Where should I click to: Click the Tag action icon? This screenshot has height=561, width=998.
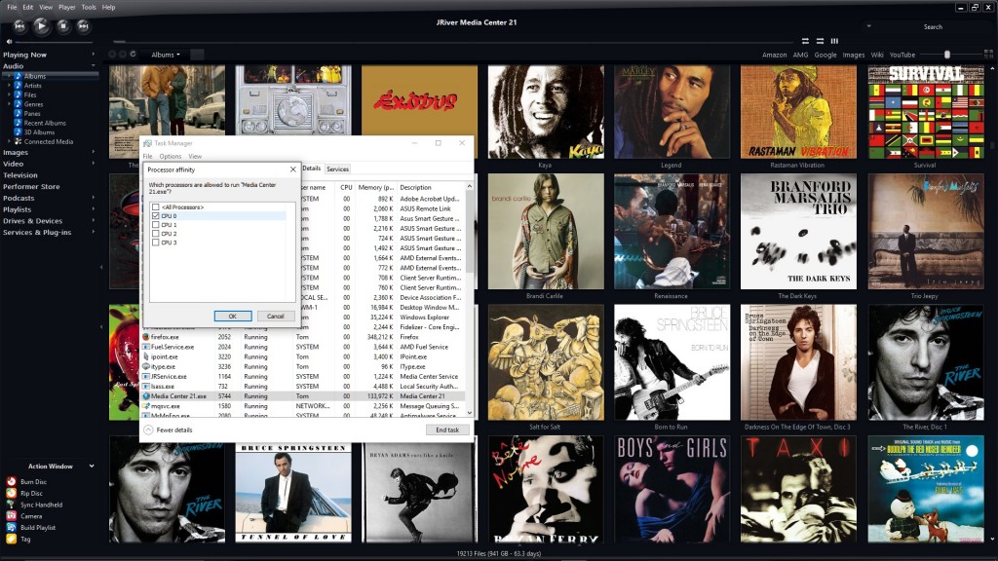[x=12, y=539]
